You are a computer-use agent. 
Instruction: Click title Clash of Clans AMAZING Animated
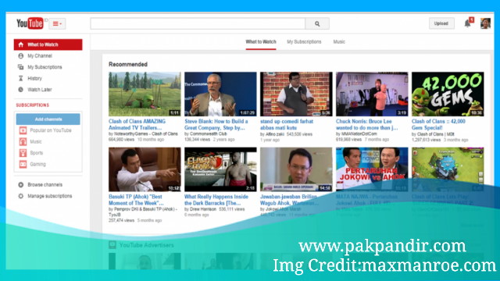click(137, 125)
